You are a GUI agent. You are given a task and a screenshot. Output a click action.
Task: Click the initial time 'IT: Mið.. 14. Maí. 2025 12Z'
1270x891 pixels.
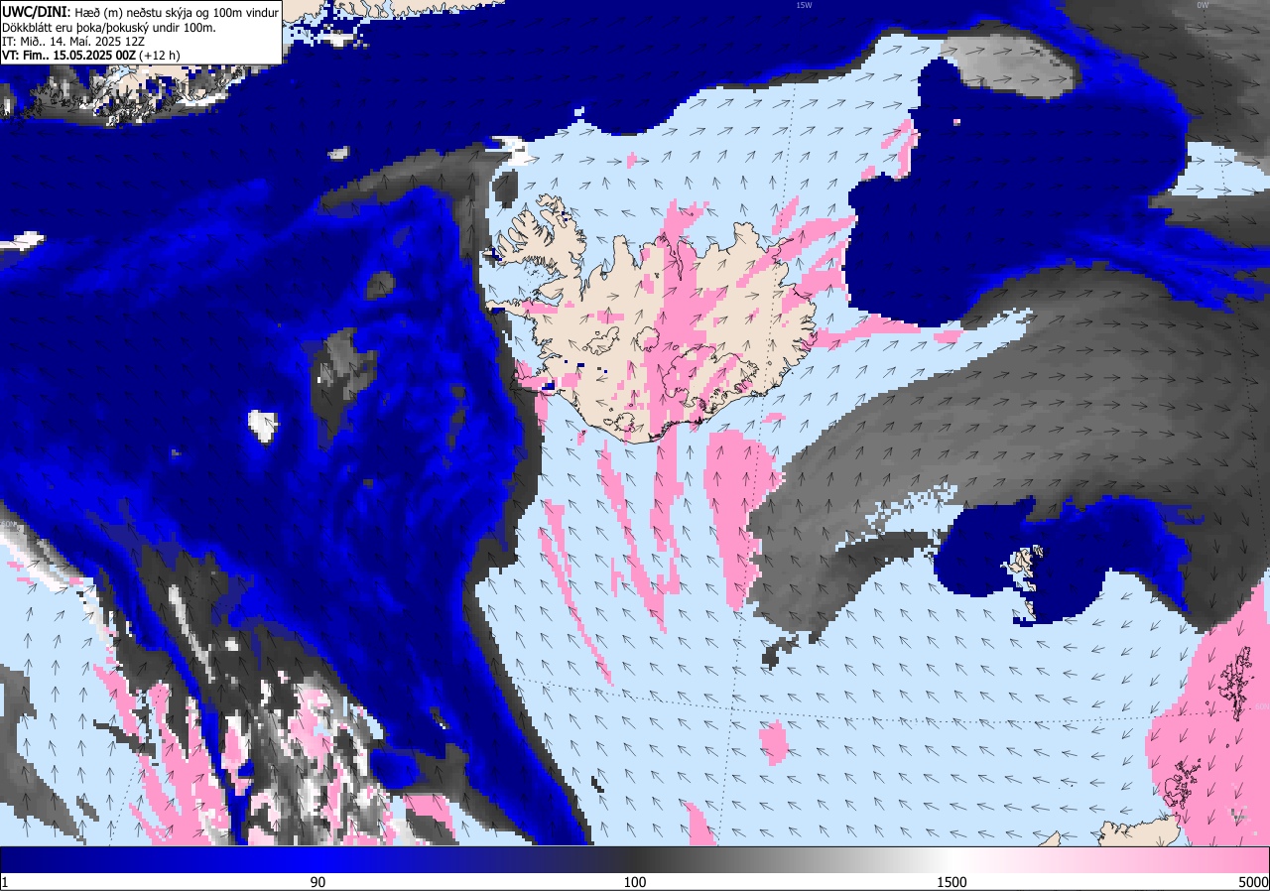(x=74, y=42)
